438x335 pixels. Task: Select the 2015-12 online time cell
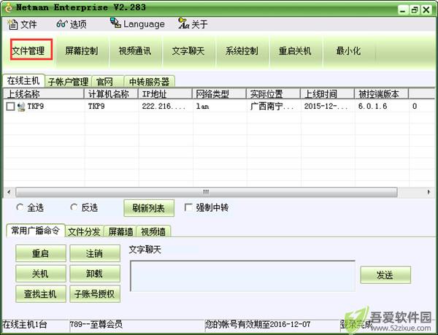326,106
